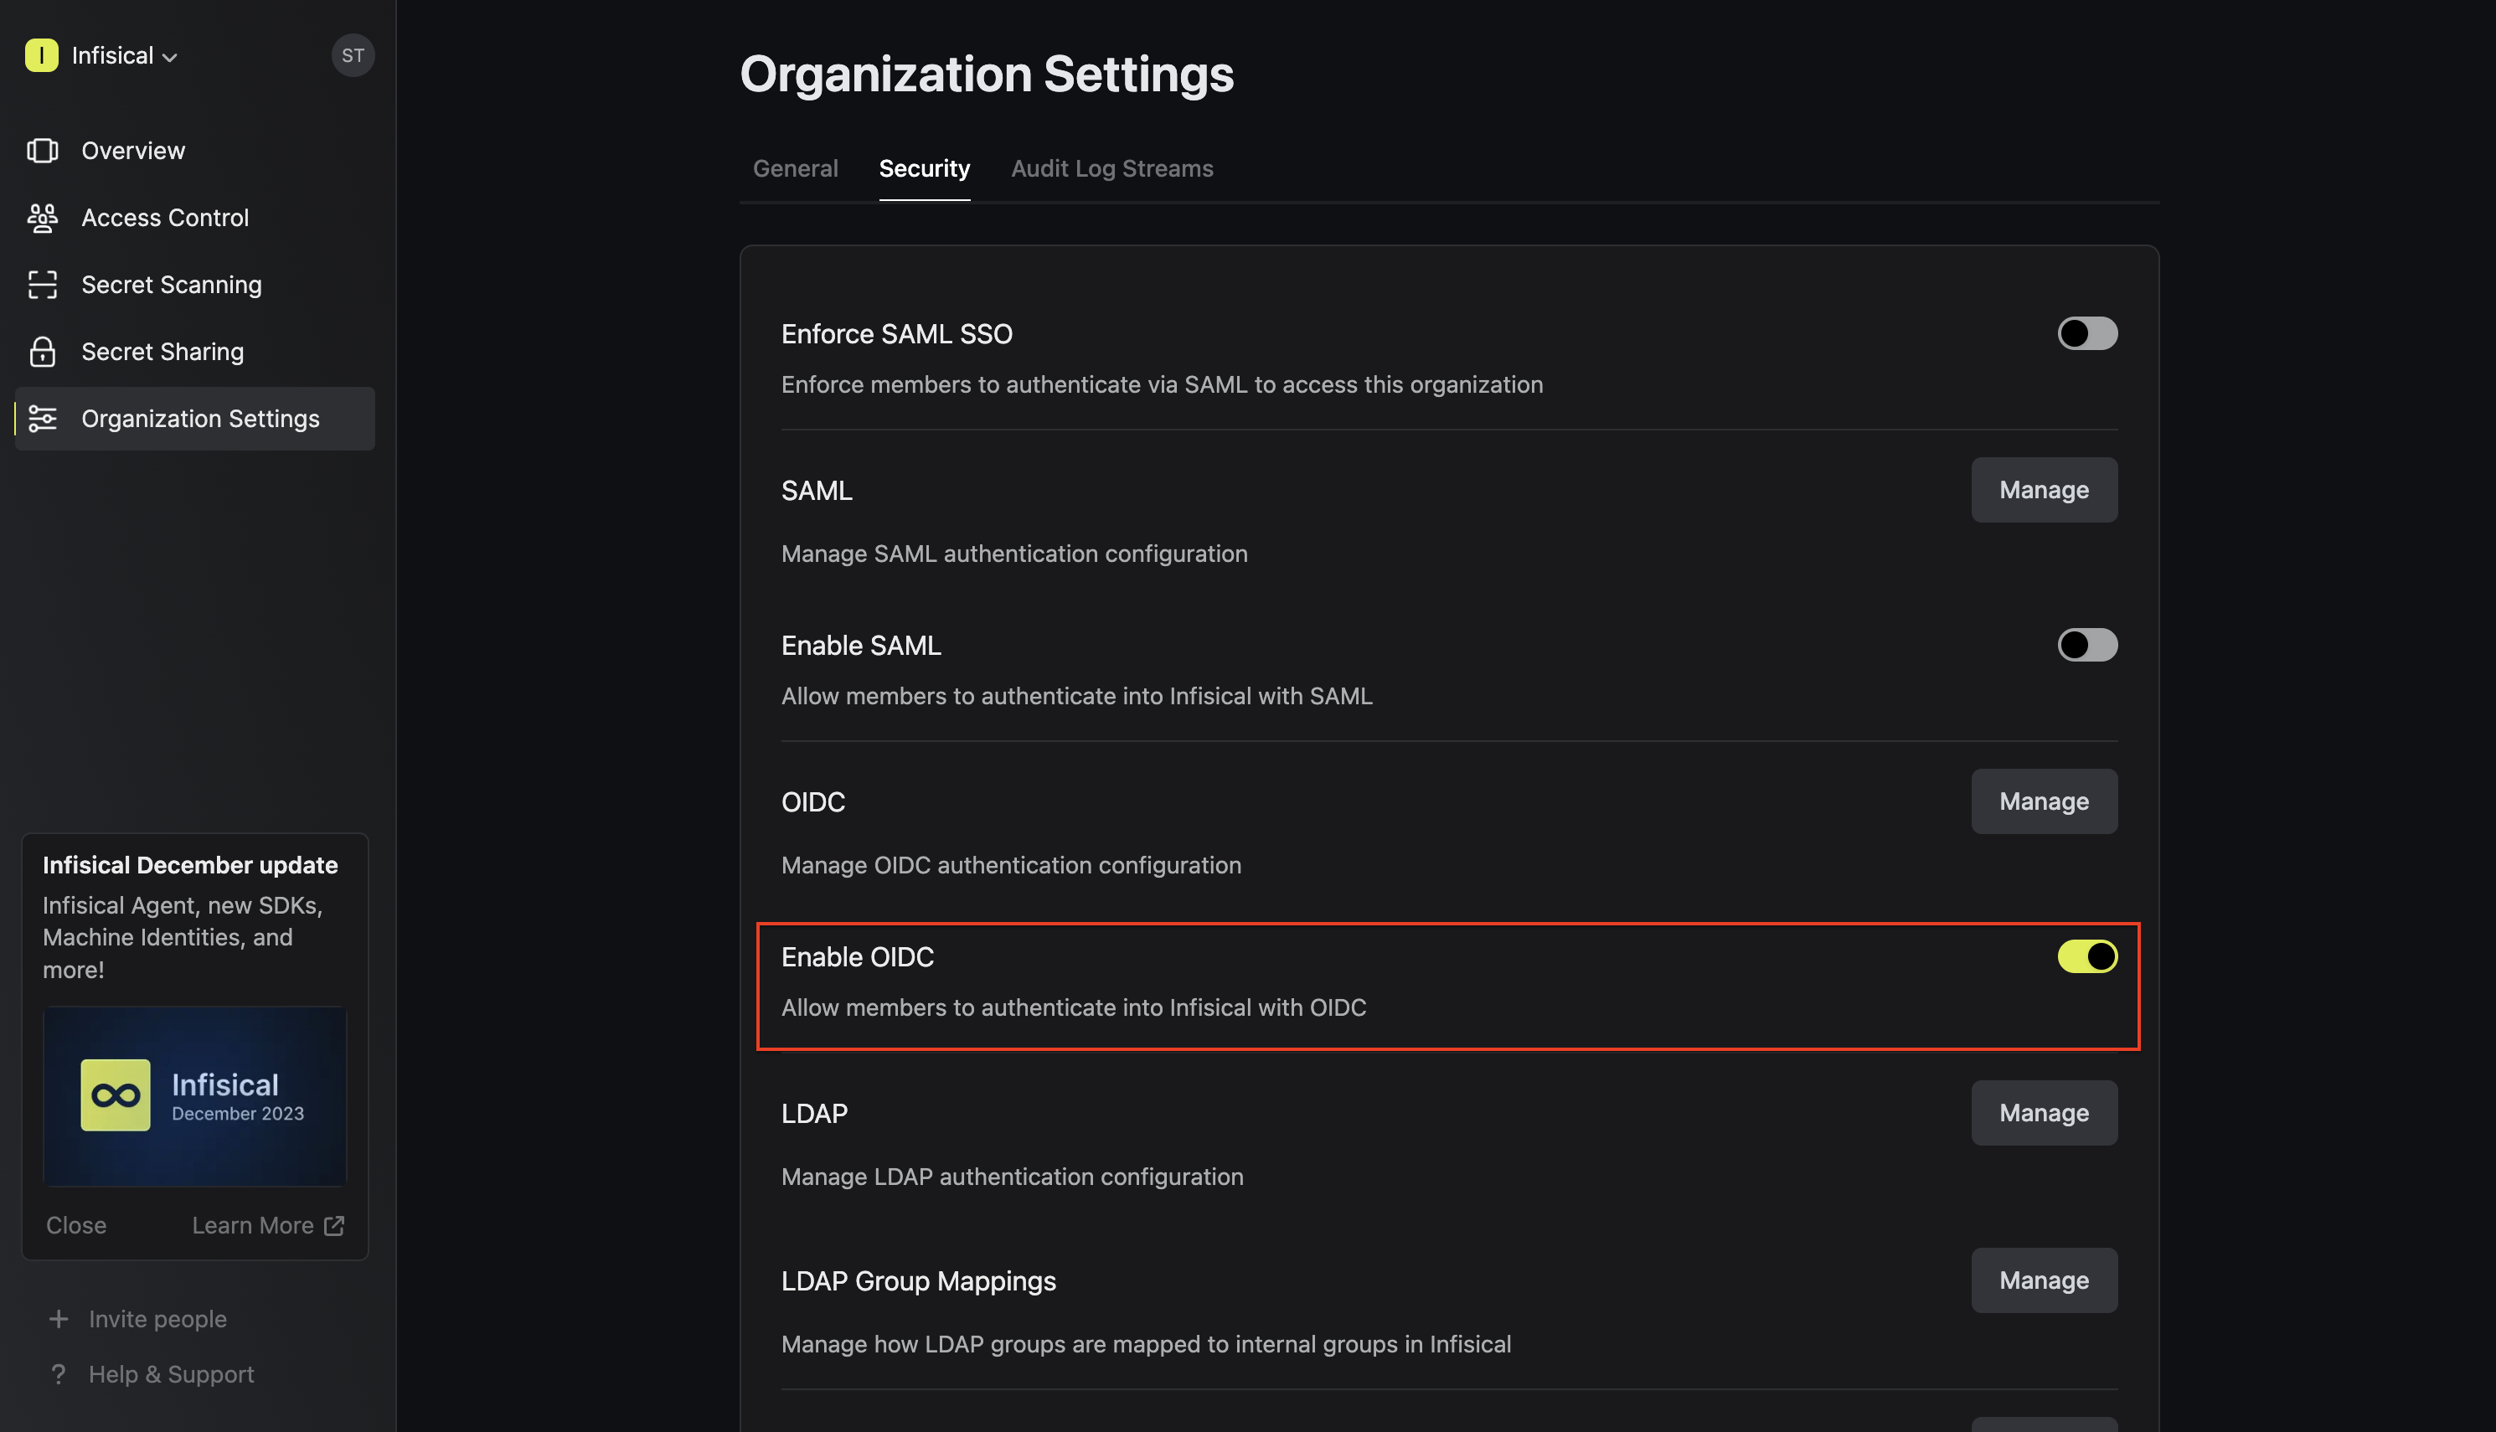Click the Infisical December update title

(x=190, y=864)
